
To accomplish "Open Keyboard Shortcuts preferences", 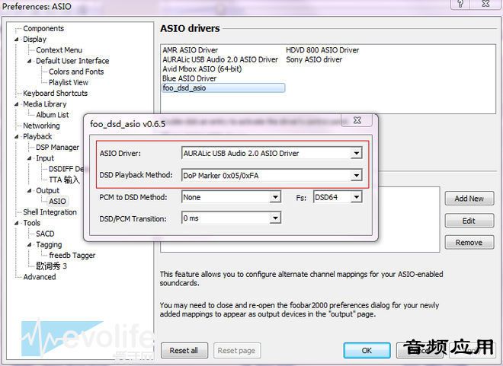I will point(55,93).
